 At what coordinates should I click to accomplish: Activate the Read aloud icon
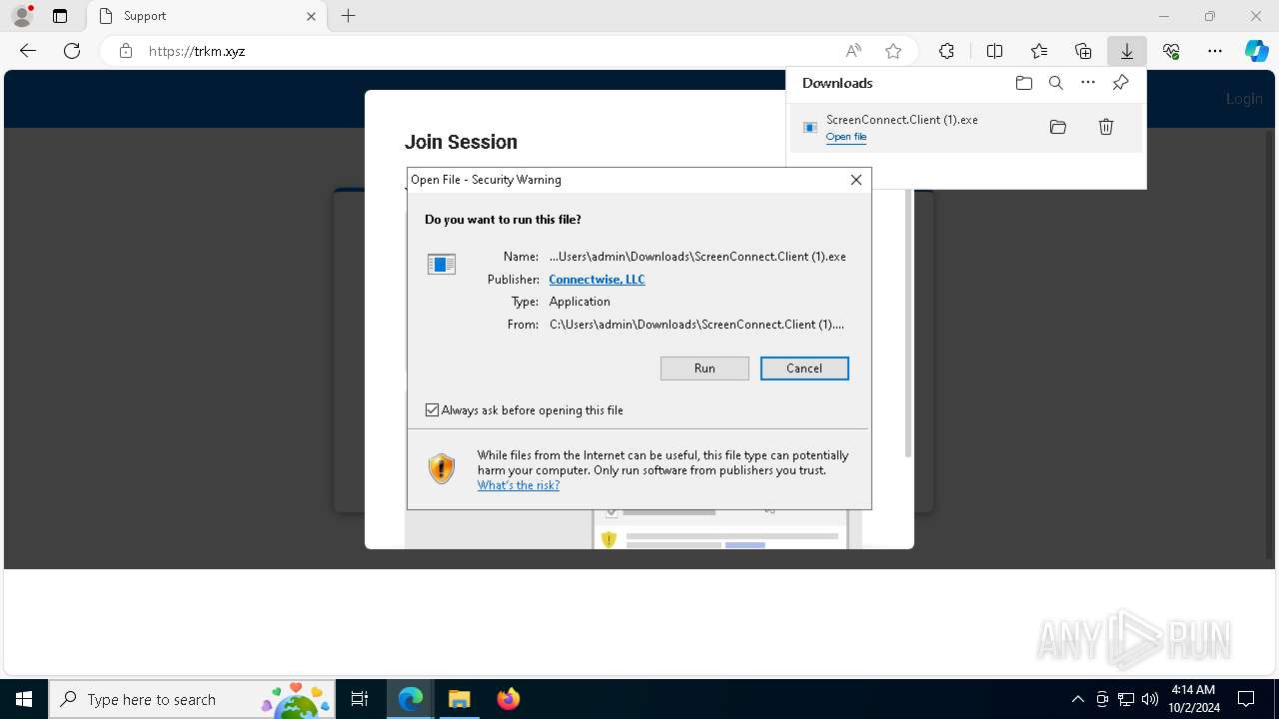853,51
